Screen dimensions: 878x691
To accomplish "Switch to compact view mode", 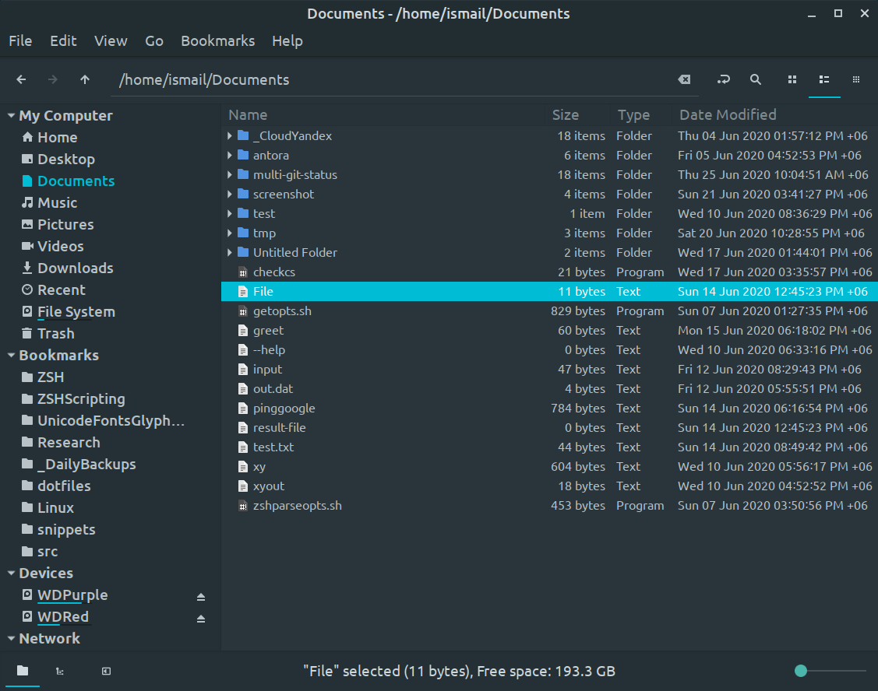I will pyautogui.click(x=855, y=79).
